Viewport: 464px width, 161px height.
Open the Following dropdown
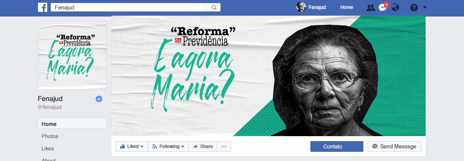click(x=168, y=146)
